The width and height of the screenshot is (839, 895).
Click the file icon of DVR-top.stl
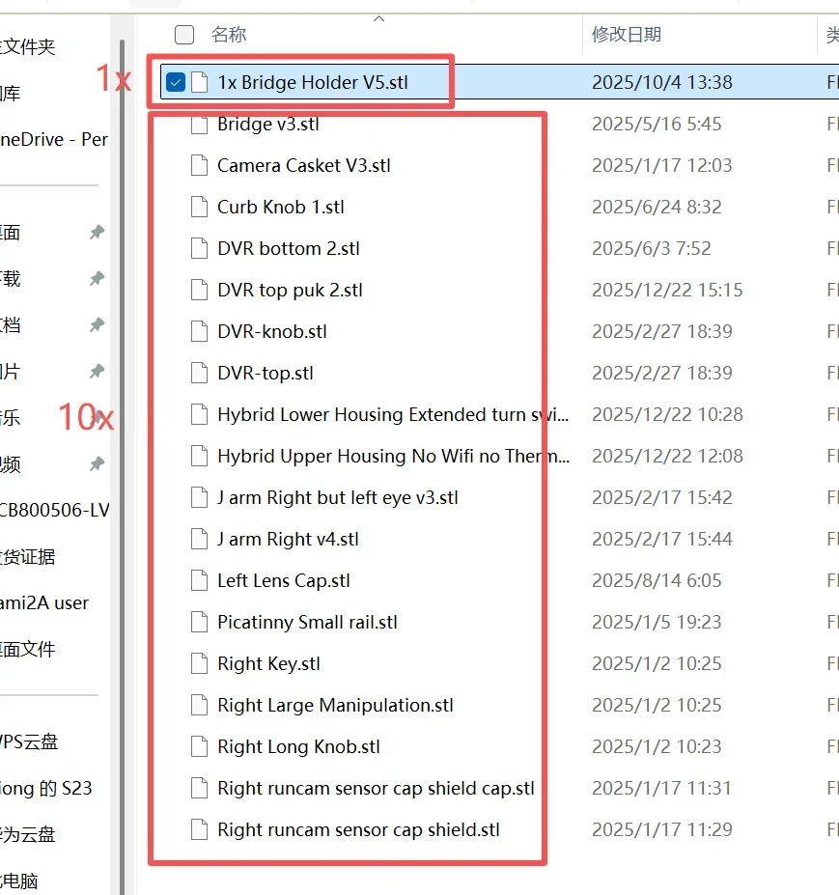[x=199, y=373]
